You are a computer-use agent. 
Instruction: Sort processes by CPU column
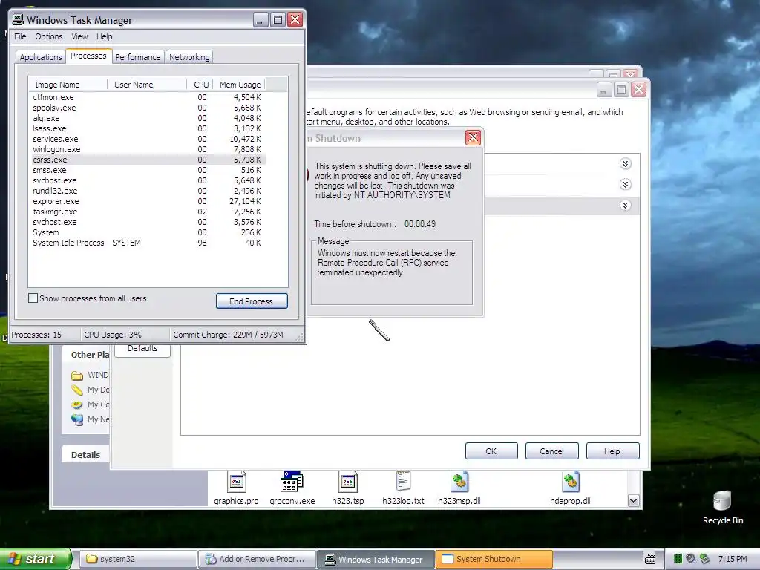coord(200,85)
